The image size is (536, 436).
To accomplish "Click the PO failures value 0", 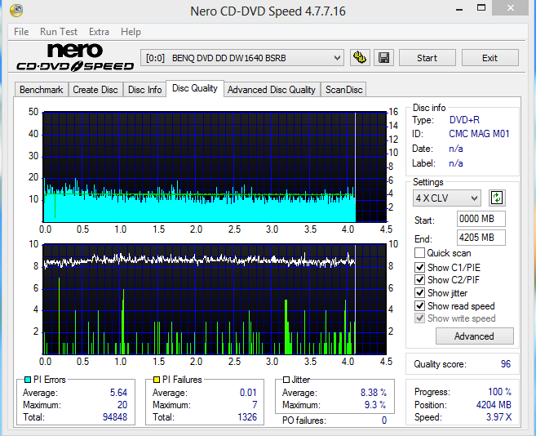I will coord(384,420).
